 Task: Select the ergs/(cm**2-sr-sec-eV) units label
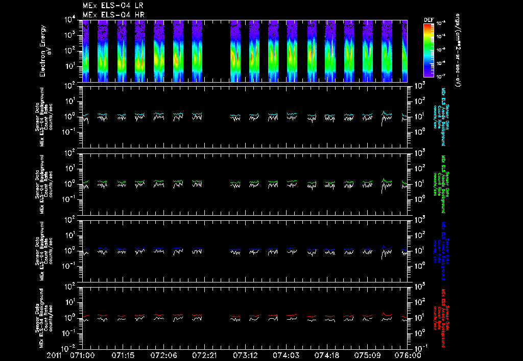click(458, 50)
